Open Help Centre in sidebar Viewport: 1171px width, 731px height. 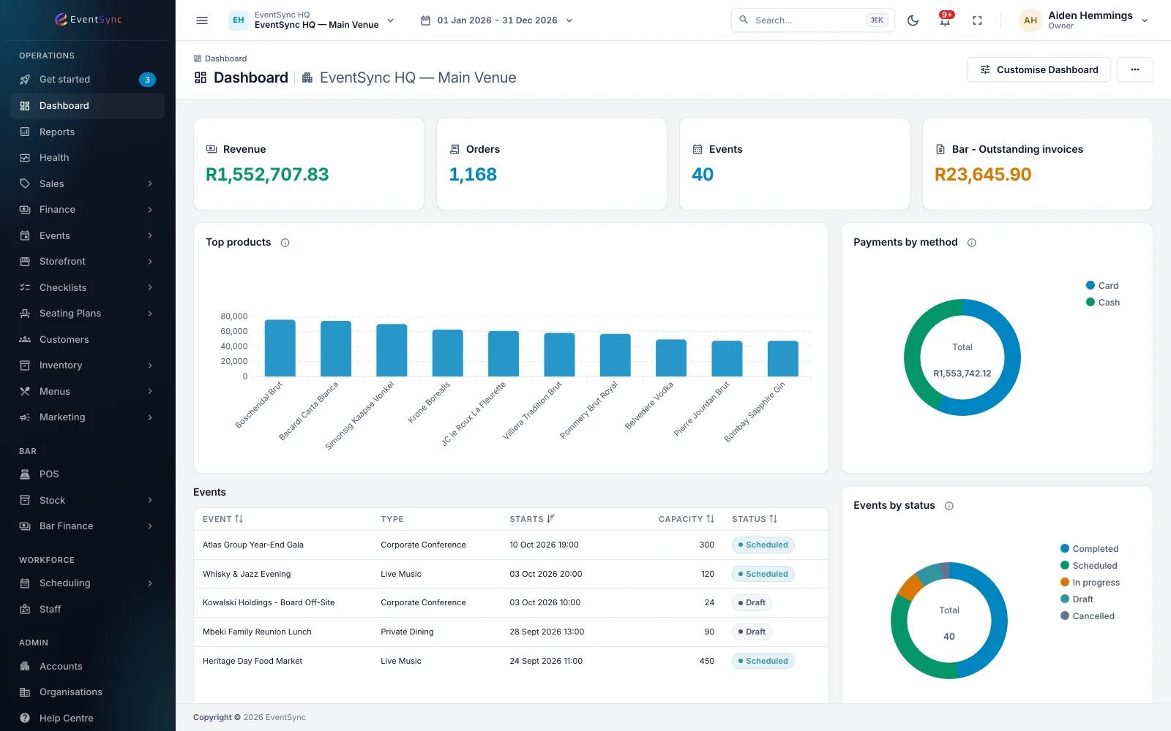coord(88,718)
